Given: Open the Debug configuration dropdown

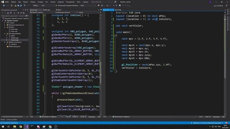Looking at the screenshot, I should tap(37, 6).
